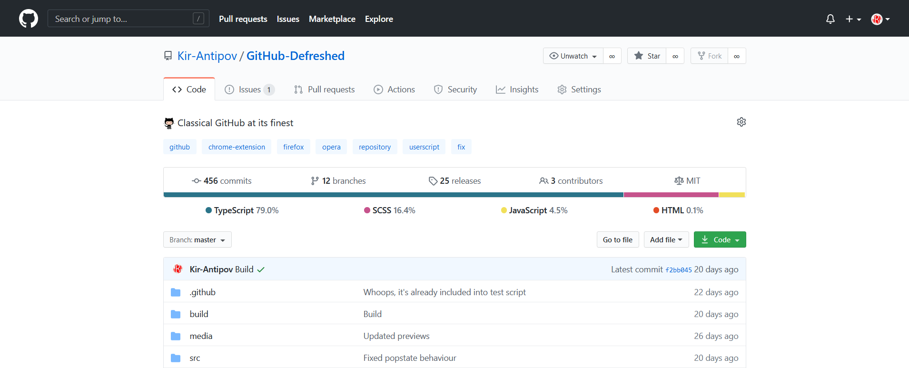Open the Unwatch dropdown

[573, 56]
